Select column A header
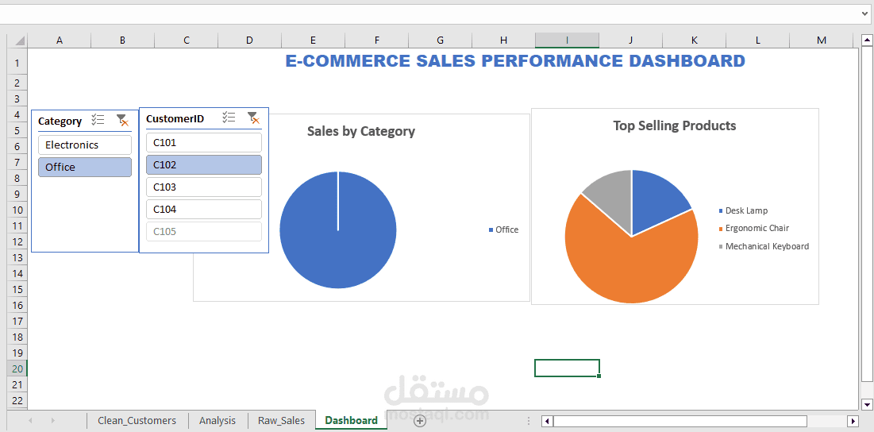 [59, 40]
